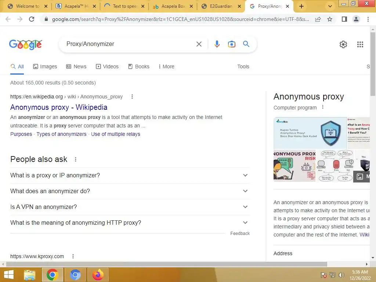376x282 pixels.
Task: Open the https://www.kproxy.com result URL
Action: (x=37, y=256)
